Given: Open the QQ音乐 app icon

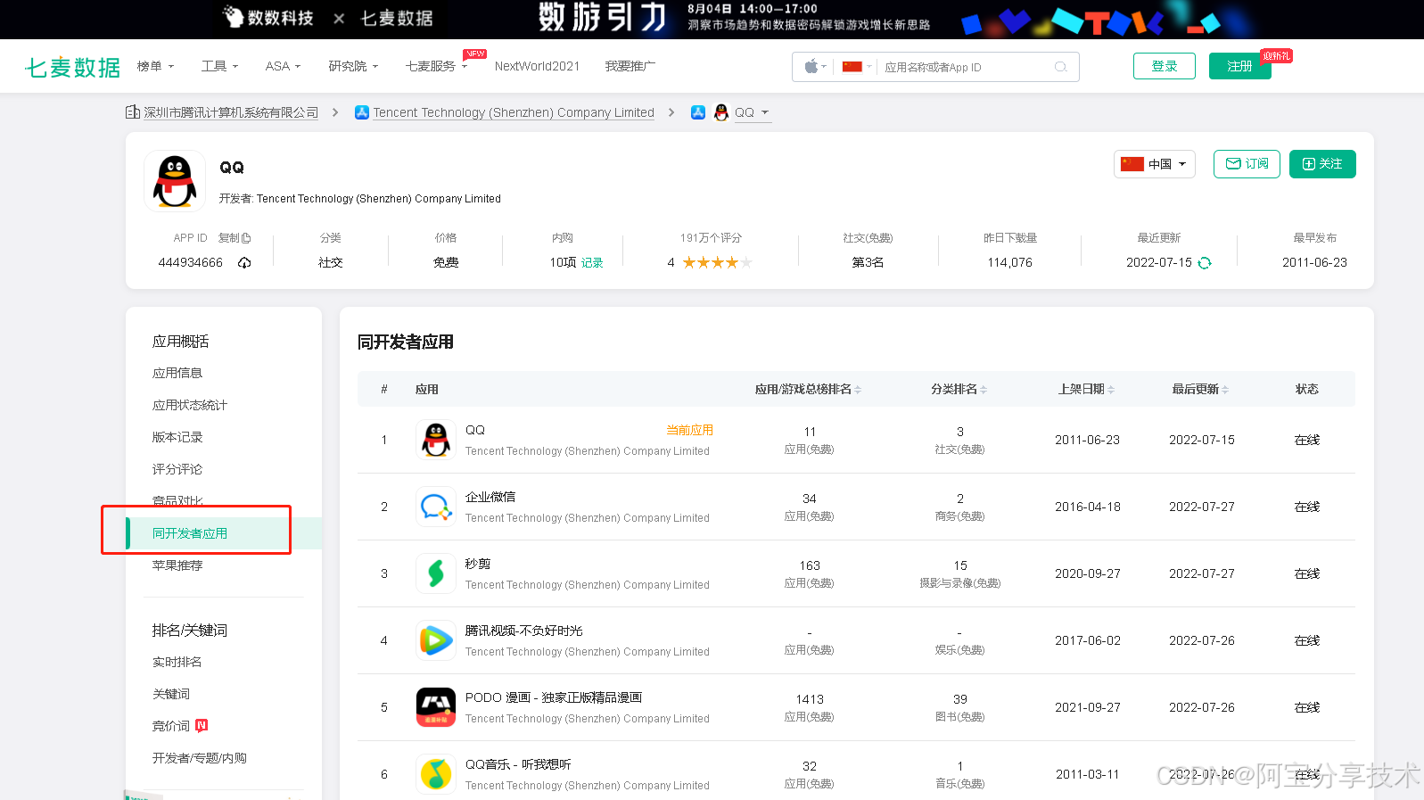Looking at the screenshot, I should (x=436, y=774).
